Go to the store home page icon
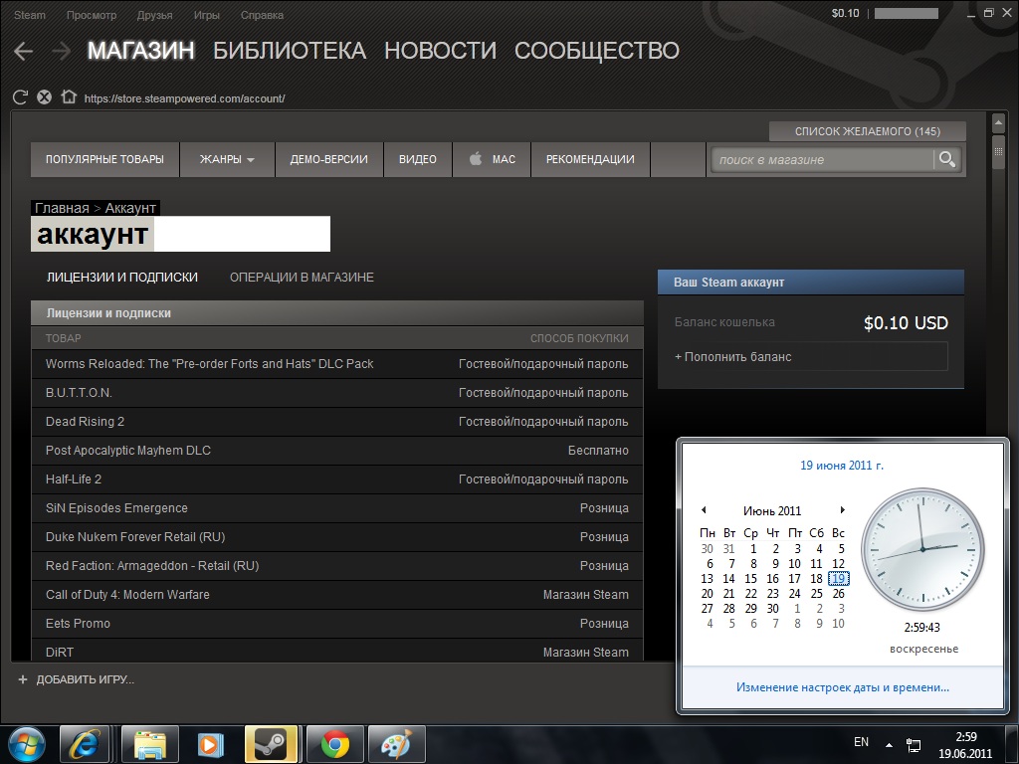Image resolution: width=1019 pixels, height=764 pixels. pyautogui.click(x=69, y=96)
